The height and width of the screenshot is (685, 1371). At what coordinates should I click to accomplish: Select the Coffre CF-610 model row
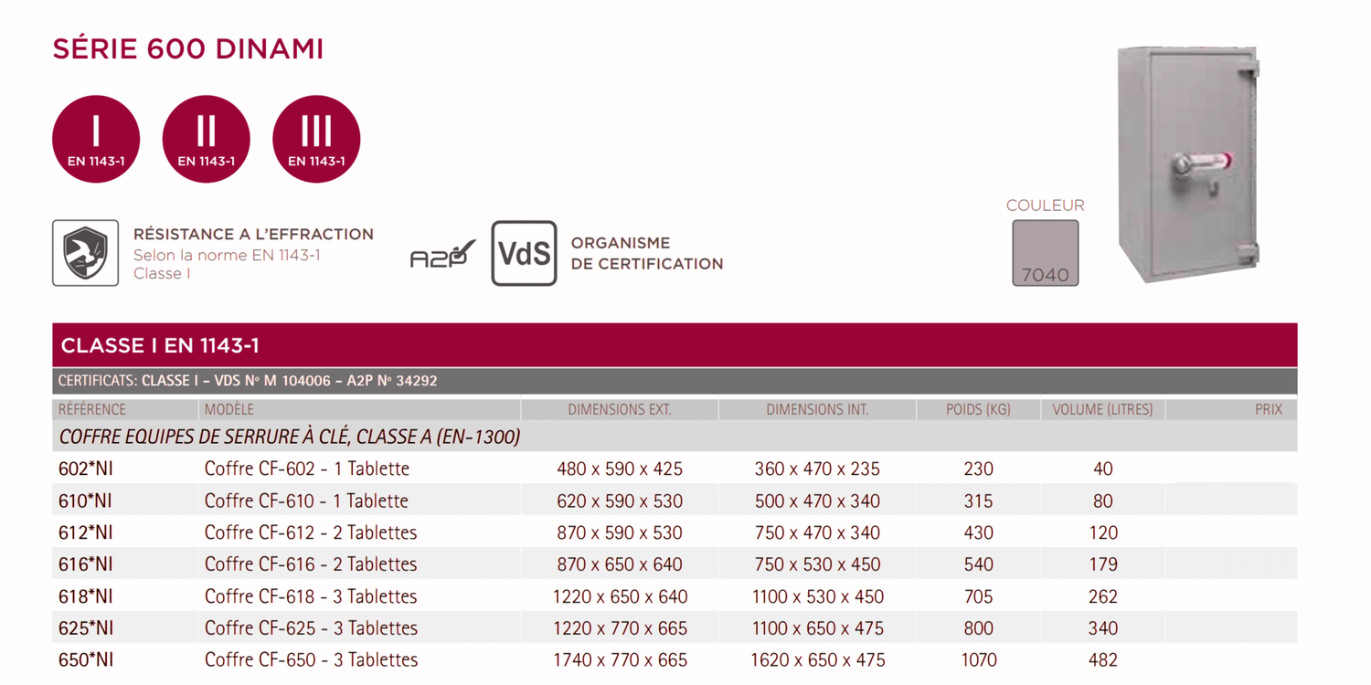[306, 501]
